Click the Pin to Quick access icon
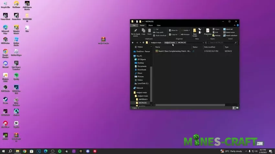This screenshot has width=275, height=154. tap(135, 31)
